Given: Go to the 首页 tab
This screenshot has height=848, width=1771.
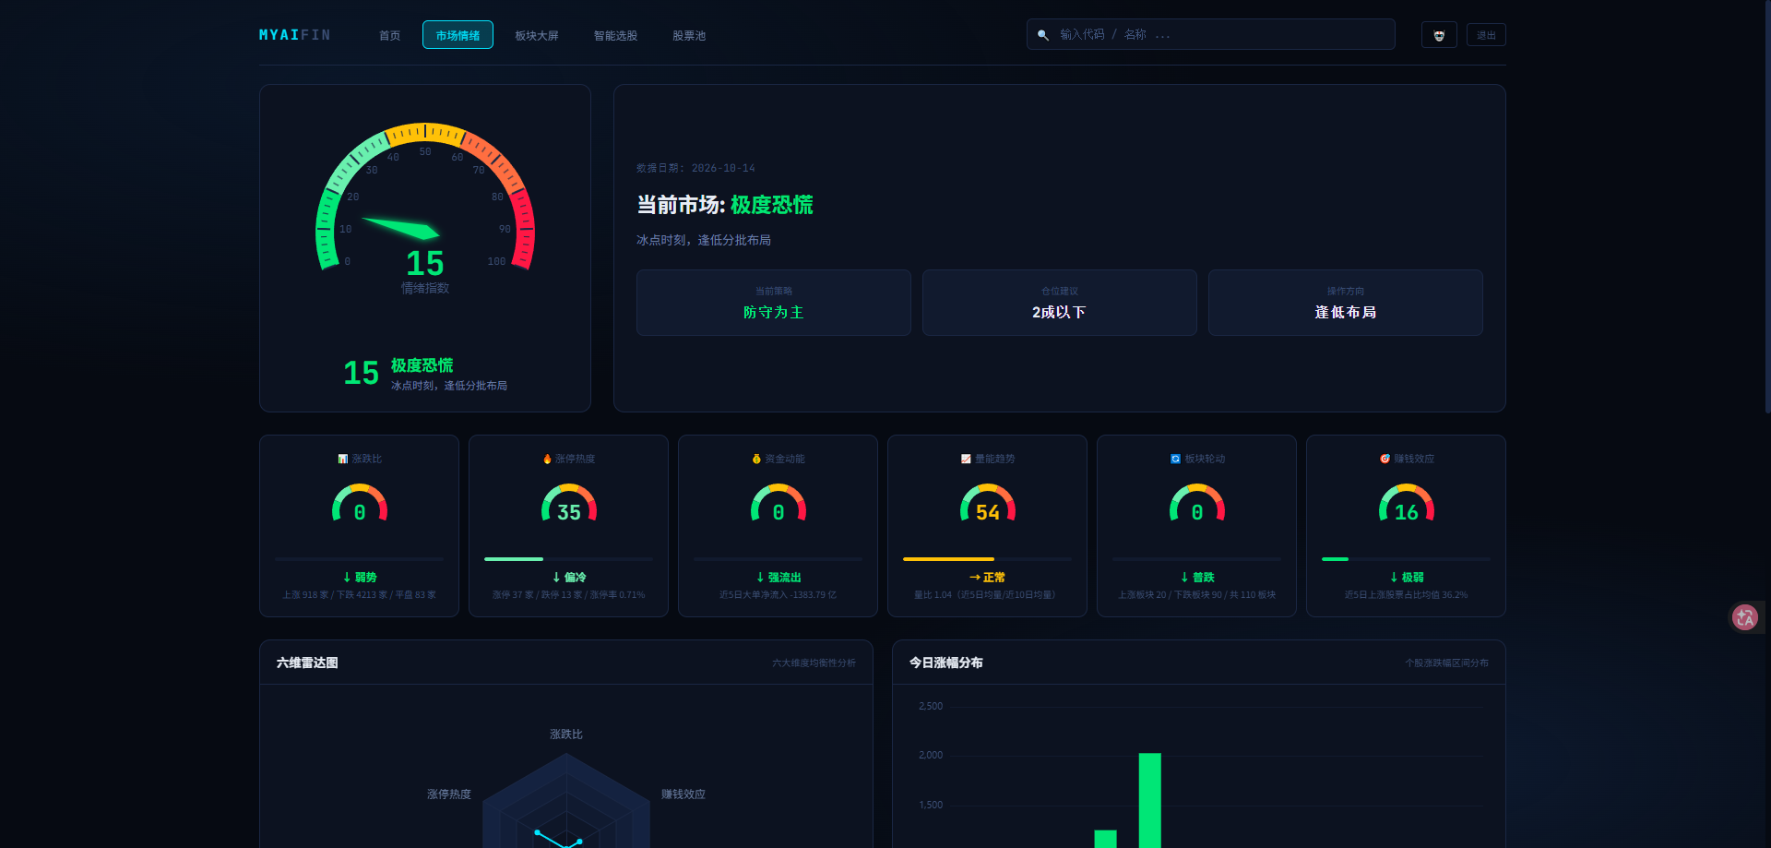Looking at the screenshot, I should pos(389,36).
